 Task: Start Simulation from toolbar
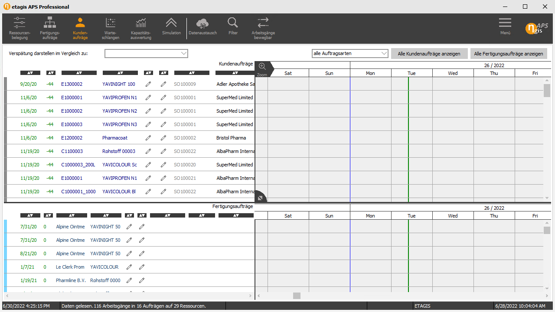(x=171, y=26)
